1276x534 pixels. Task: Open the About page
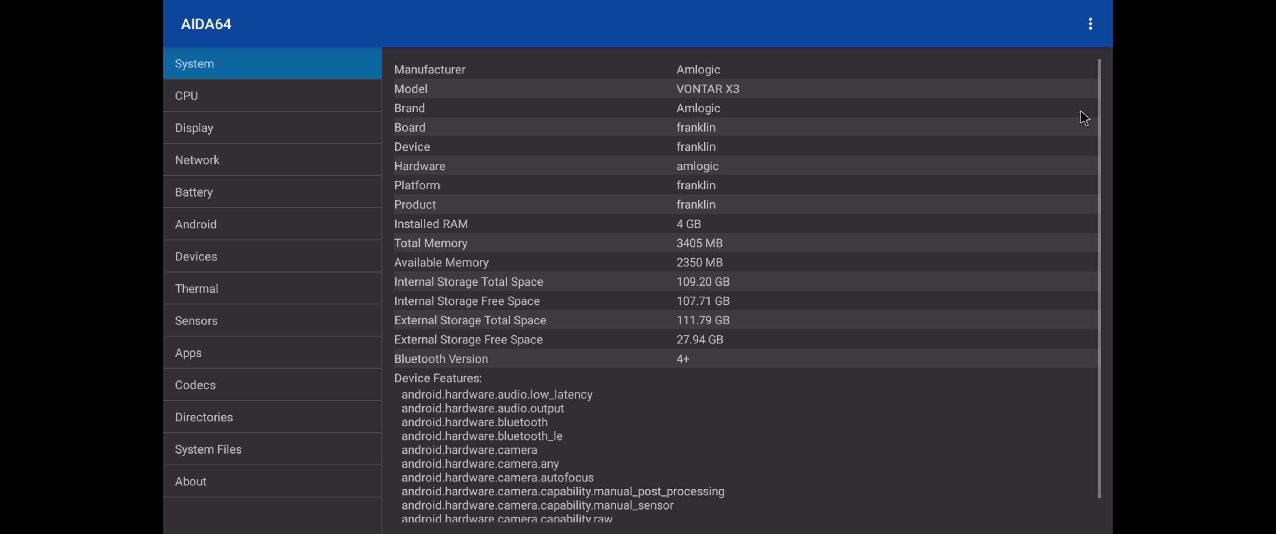point(272,481)
